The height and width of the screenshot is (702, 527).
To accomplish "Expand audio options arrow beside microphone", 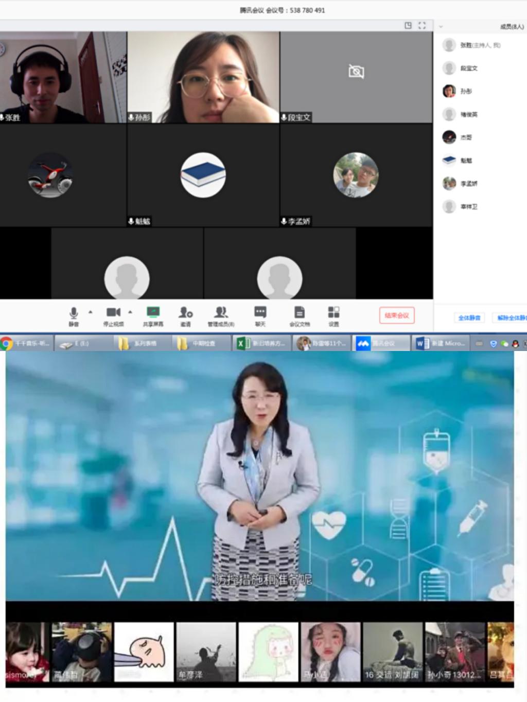I will tap(91, 312).
